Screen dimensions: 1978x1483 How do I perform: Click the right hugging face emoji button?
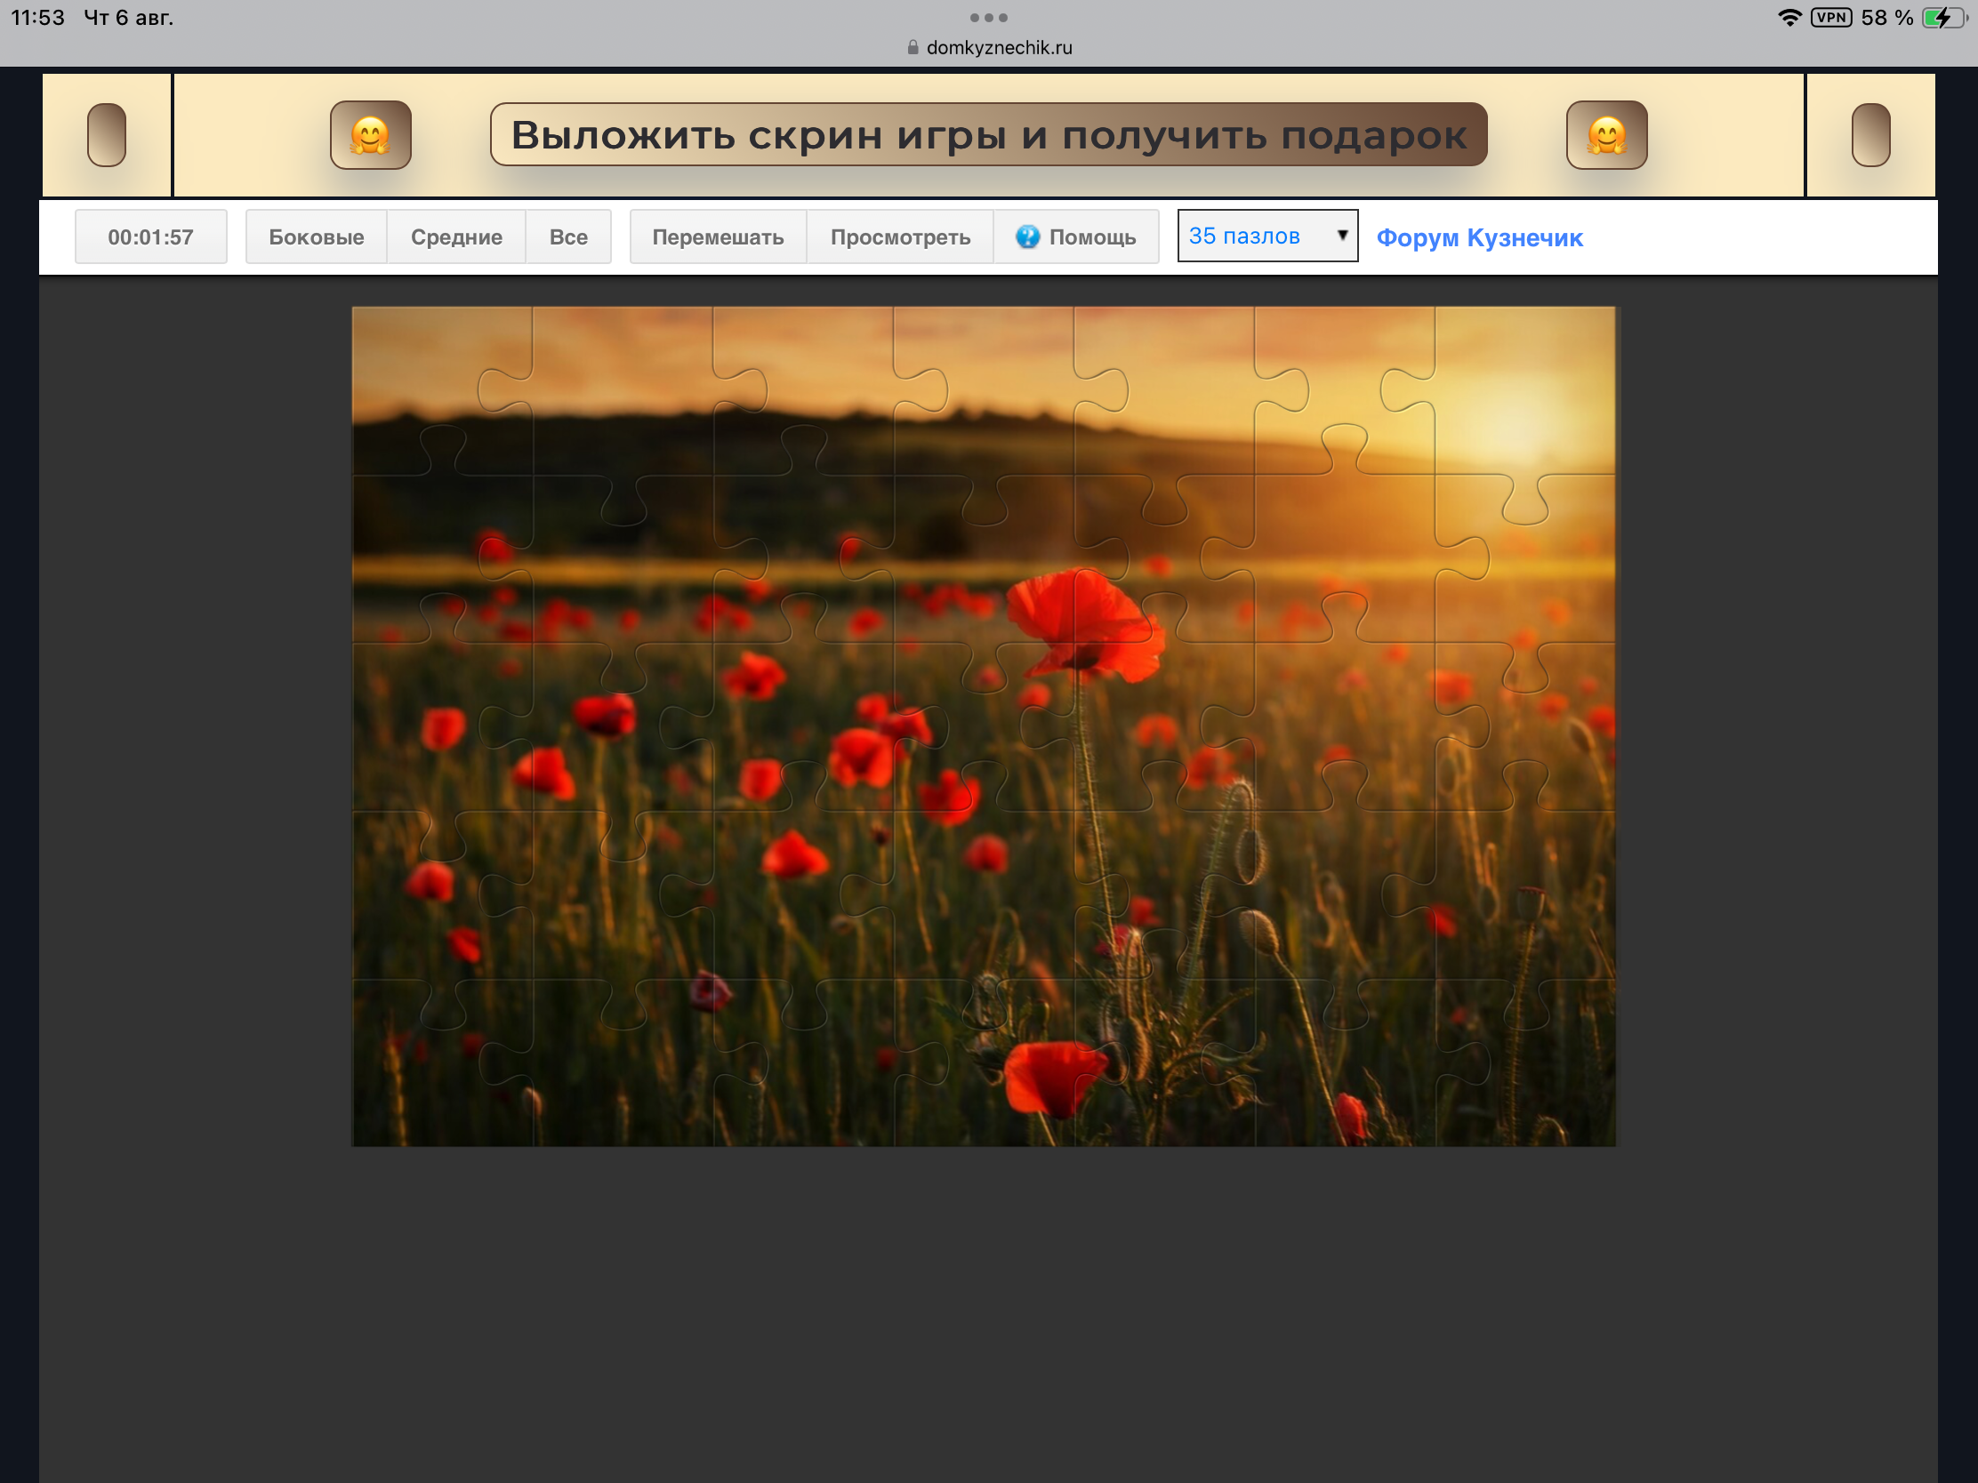click(x=1606, y=135)
